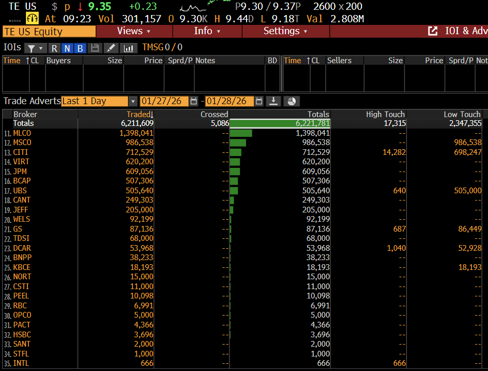The image size is (488, 371).
Task: Click the pop-out IOI & Adv icon
Action: (x=433, y=31)
